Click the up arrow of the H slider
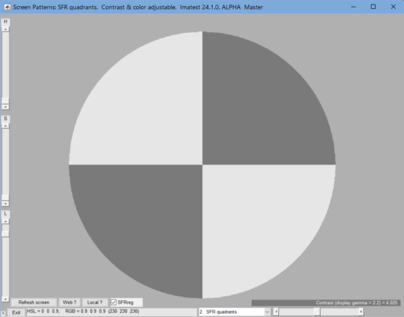This screenshot has height=317, width=404. click(5, 30)
